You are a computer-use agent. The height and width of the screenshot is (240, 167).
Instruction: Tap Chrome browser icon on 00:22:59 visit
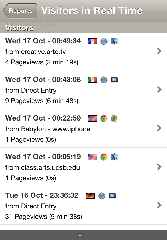point(104,118)
